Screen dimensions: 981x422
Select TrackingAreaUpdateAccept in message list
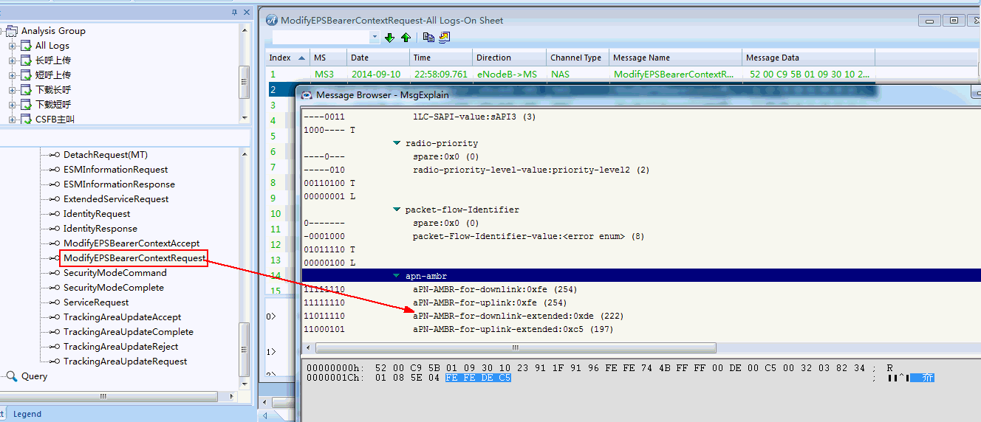point(122,317)
